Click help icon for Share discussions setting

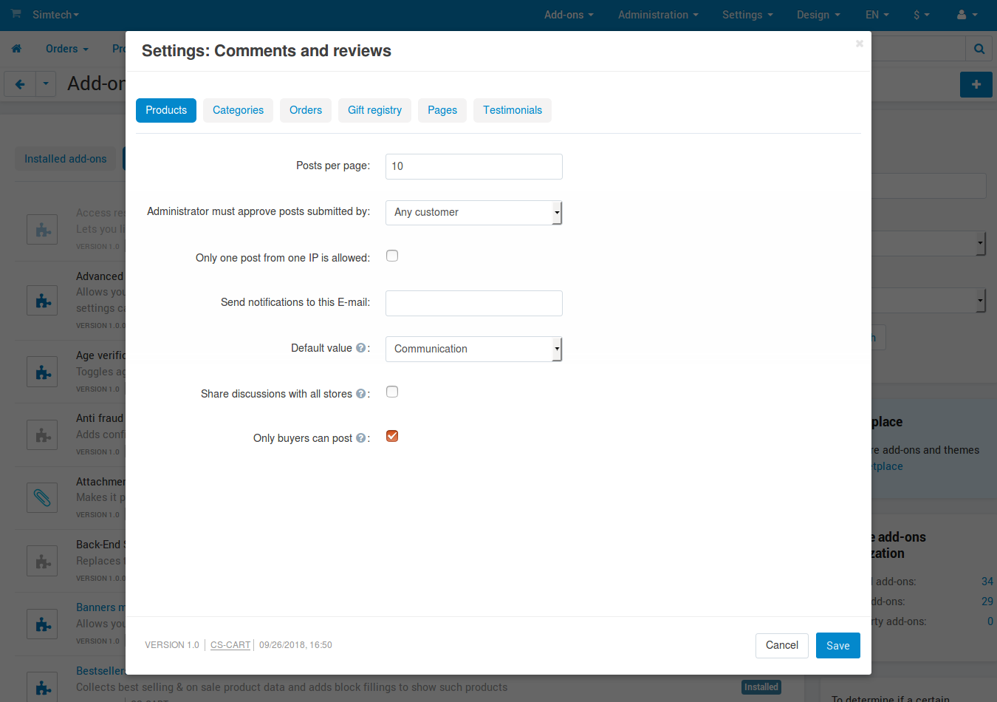click(x=360, y=394)
